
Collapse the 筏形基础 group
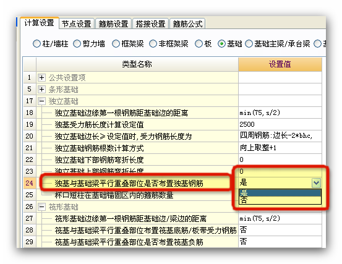pyautogui.click(x=41, y=207)
